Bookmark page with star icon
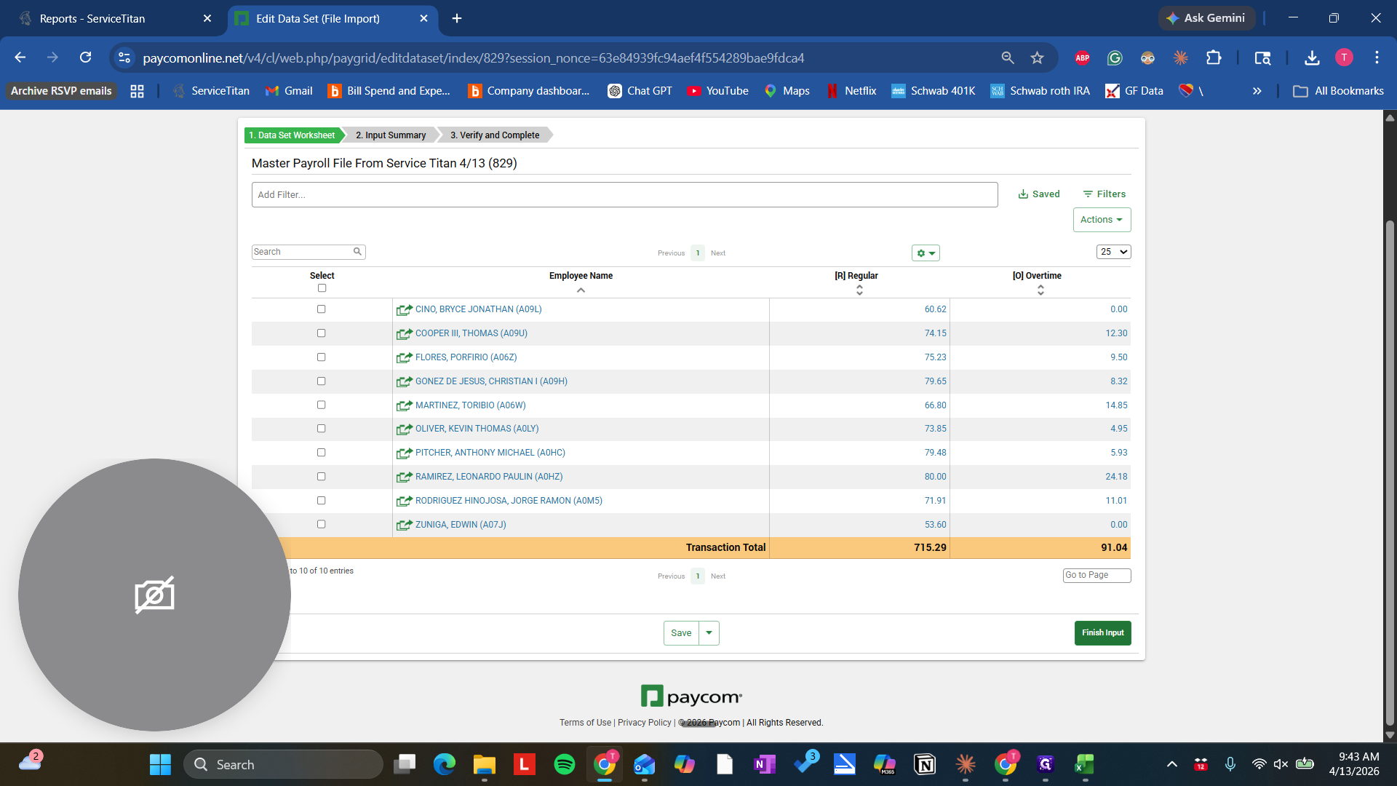Viewport: 1397px width, 786px height. click(1037, 57)
